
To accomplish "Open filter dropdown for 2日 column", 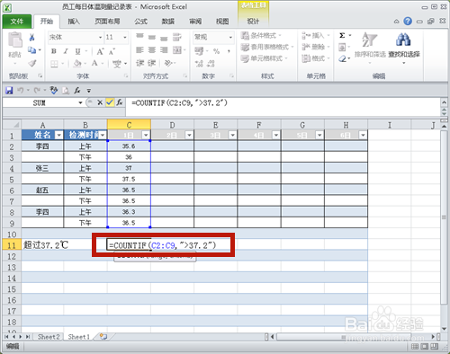I will (x=189, y=135).
